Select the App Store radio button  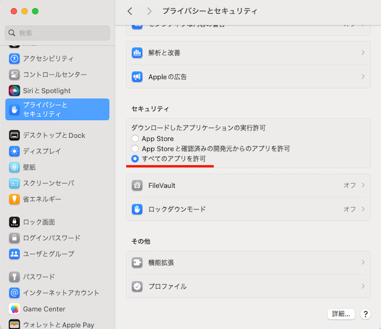135,138
